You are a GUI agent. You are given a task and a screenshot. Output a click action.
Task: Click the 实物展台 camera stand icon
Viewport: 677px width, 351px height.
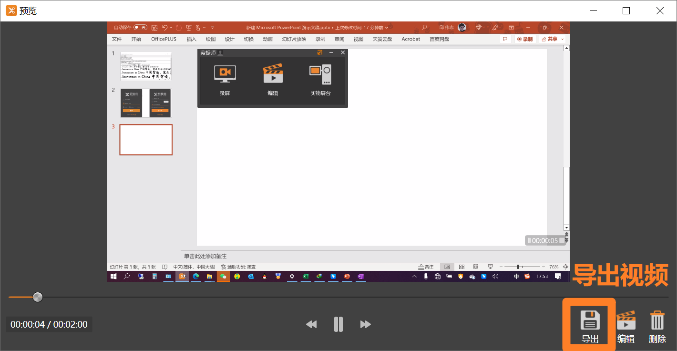320,74
